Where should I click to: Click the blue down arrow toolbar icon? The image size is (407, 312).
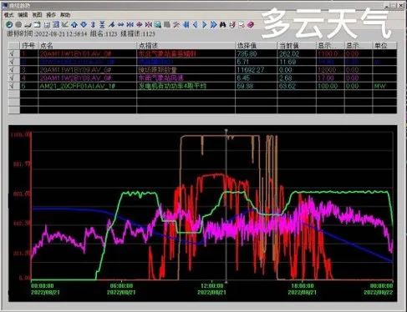click(x=84, y=25)
